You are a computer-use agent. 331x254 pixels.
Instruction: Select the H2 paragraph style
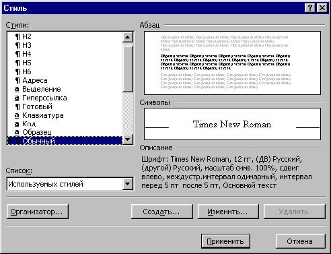[x=65, y=36]
